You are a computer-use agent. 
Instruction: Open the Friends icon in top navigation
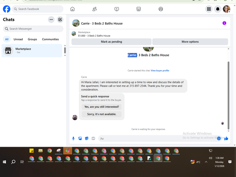[94, 9]
